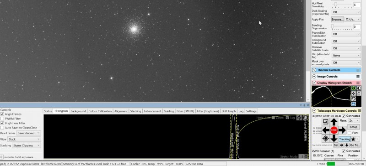Click the small right arrow beside Set
Viewport: 366px width, 166px height.
(341, 145)
